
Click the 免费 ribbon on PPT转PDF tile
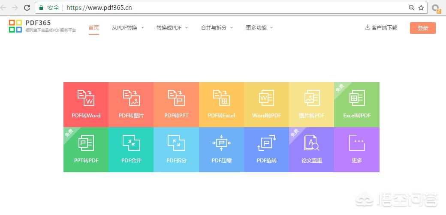coord(69,133)
